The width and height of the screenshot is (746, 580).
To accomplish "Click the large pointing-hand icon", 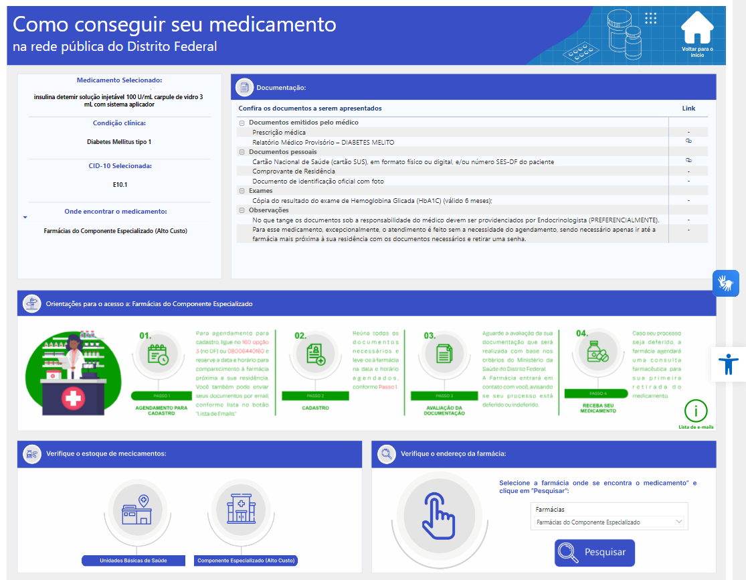I will coord(439,516).
